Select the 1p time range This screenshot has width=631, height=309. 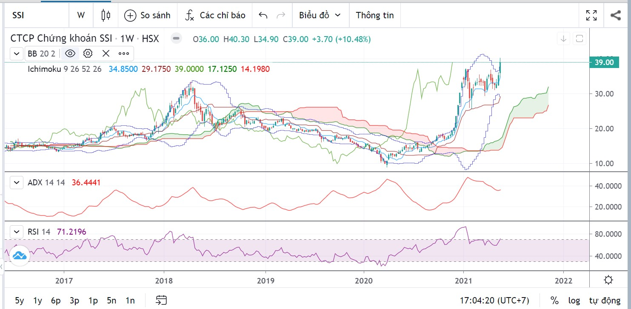pyautogui.click(x=93, y=300)
